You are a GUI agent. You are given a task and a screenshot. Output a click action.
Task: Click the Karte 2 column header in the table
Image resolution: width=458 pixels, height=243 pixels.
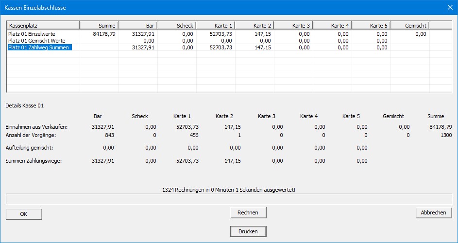(254, 26)
